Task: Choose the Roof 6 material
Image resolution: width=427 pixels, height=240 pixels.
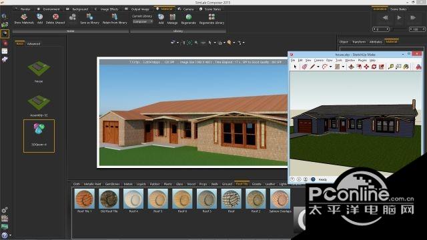Action: 182,199
